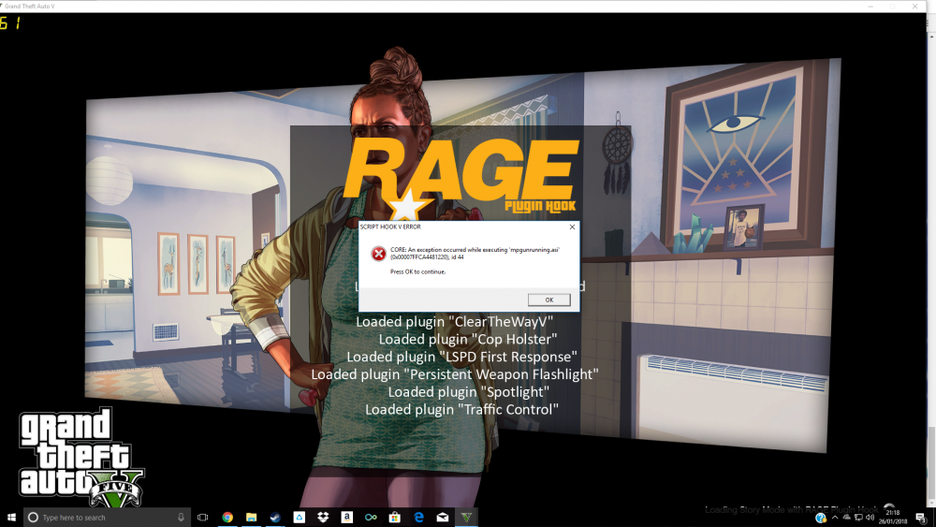Image resolution: width=936 pixels, height=527 pixels.
Task: Open Microsoft Store from the taskbar
Action: click(x=395, y=518)
